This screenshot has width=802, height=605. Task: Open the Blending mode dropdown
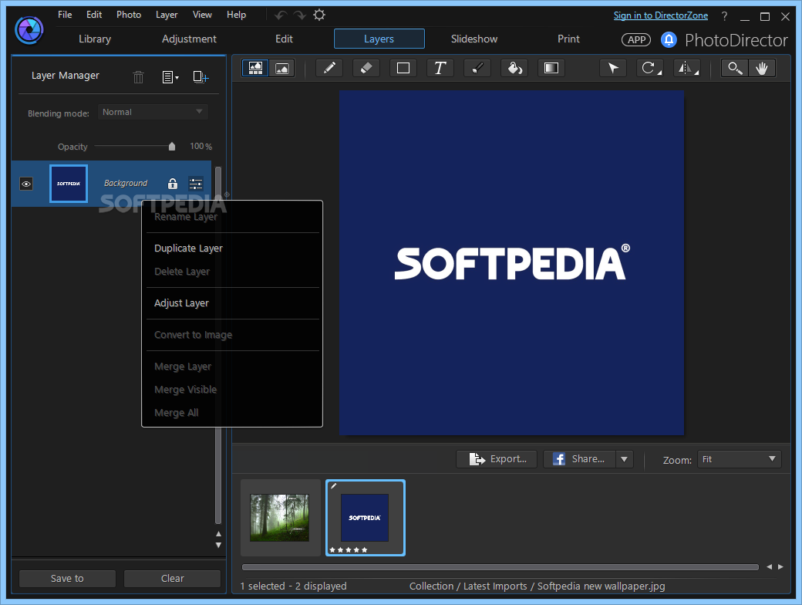click(153, 112)
